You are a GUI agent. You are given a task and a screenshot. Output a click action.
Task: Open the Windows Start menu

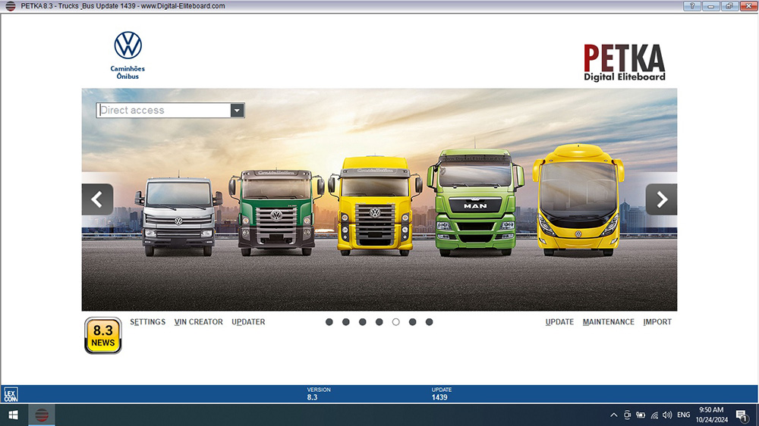(14, 415)
